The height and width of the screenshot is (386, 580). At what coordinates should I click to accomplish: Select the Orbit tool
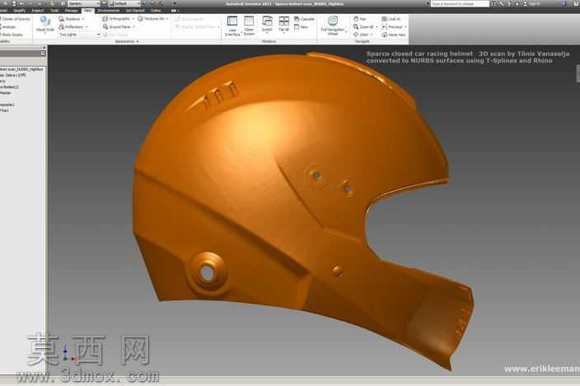click(361, 35)
